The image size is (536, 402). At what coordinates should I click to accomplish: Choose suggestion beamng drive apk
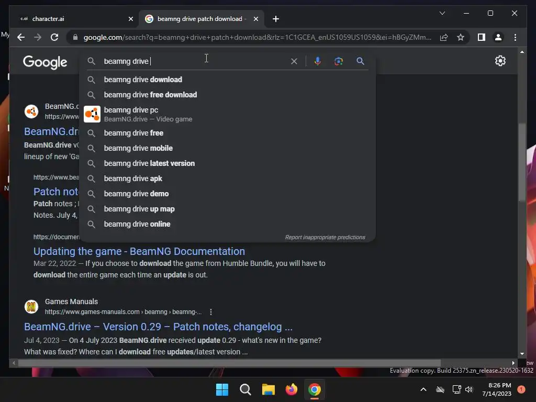tap(227, 178)
